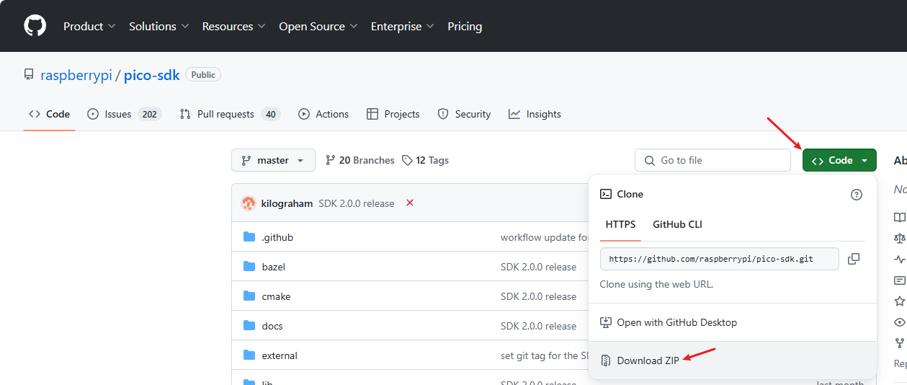Open the Open Source menu
This screenshot has width=907, height=385.
[x=318, y=26]
